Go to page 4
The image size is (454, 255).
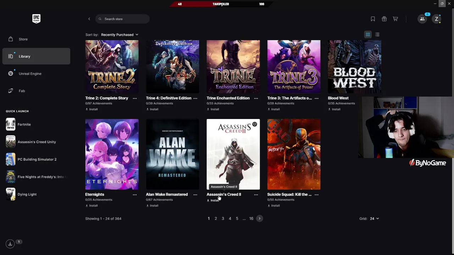[230, 219]
